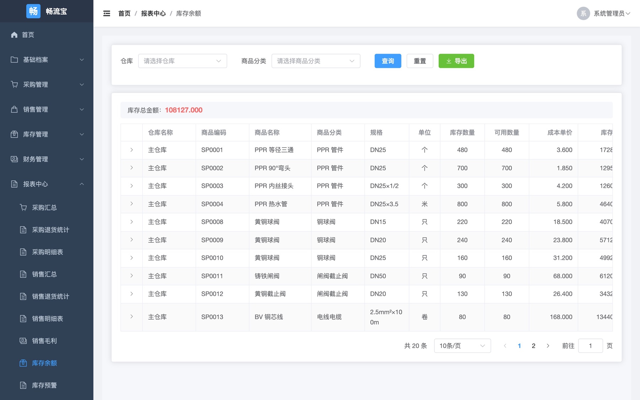Expand the 财务管理 menu
Screen dimensions: 640x400
(x=47, y=159)
